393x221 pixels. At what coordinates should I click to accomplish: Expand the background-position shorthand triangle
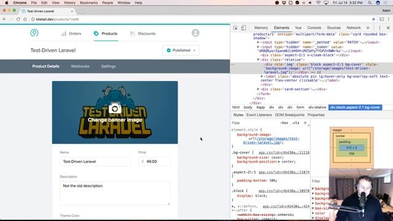(279, 162)
